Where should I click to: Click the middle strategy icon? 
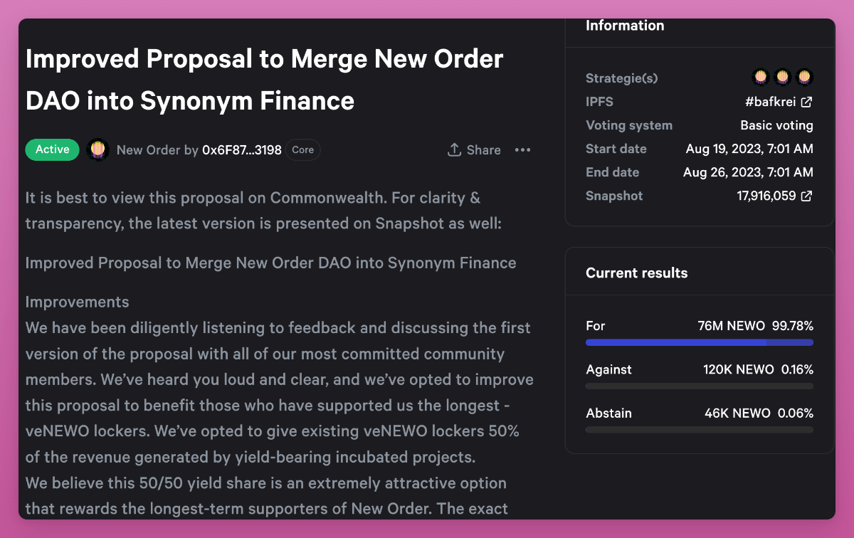point(783,76)
